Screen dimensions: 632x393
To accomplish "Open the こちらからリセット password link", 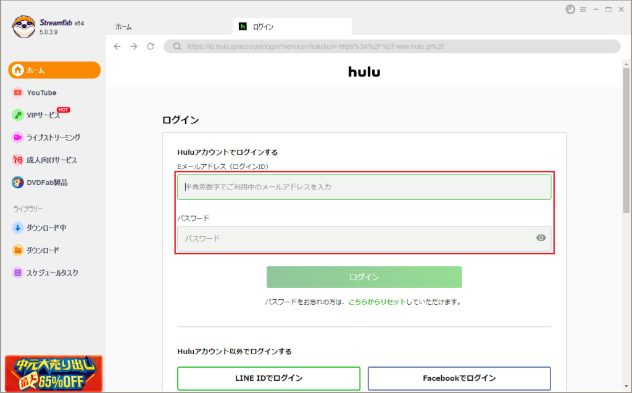I will 377,302.
